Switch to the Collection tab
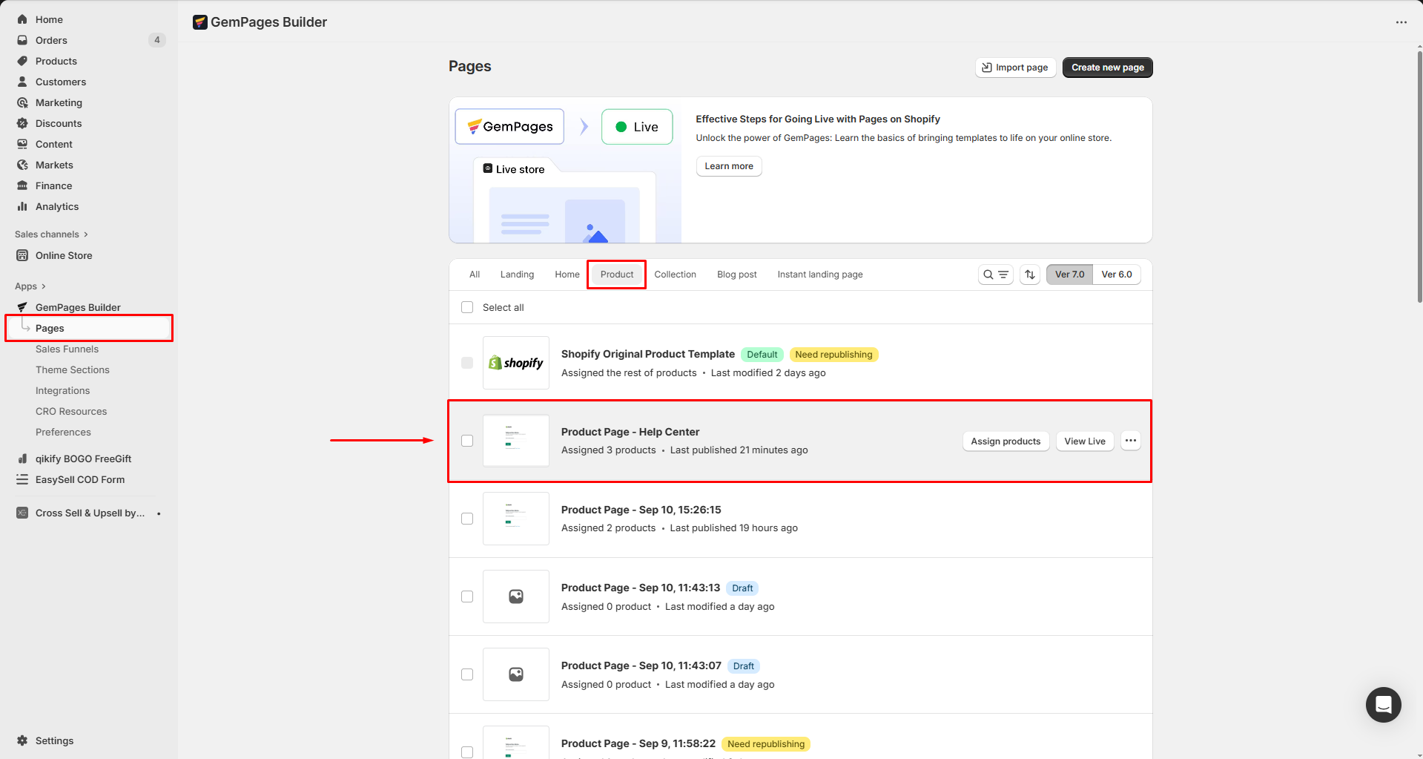The width and height of the screenshot is (1423, 759). (675, 275)
